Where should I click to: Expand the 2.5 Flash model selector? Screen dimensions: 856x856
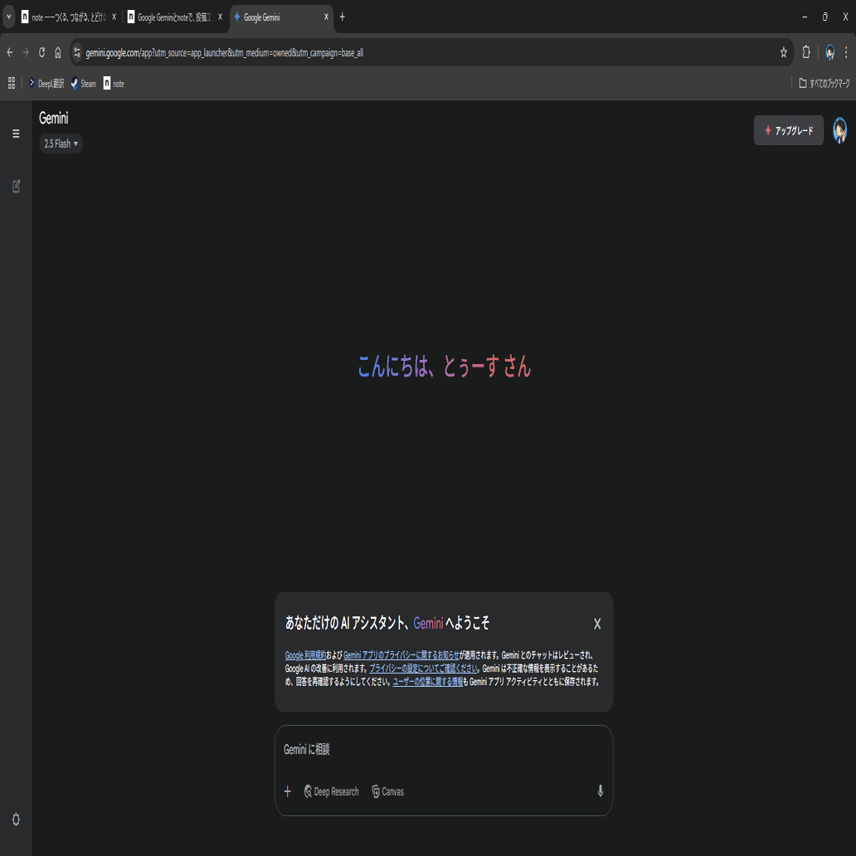61,143
